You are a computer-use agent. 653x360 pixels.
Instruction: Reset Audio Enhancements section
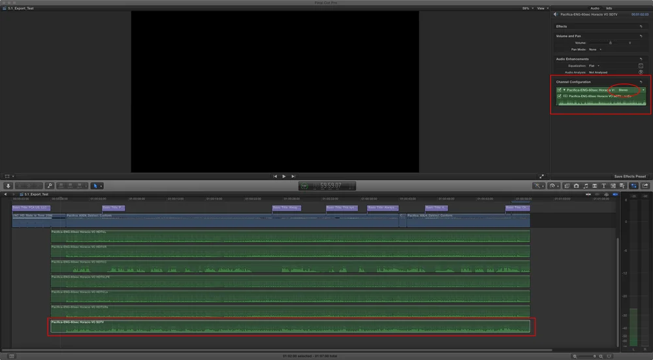(641, 59)
